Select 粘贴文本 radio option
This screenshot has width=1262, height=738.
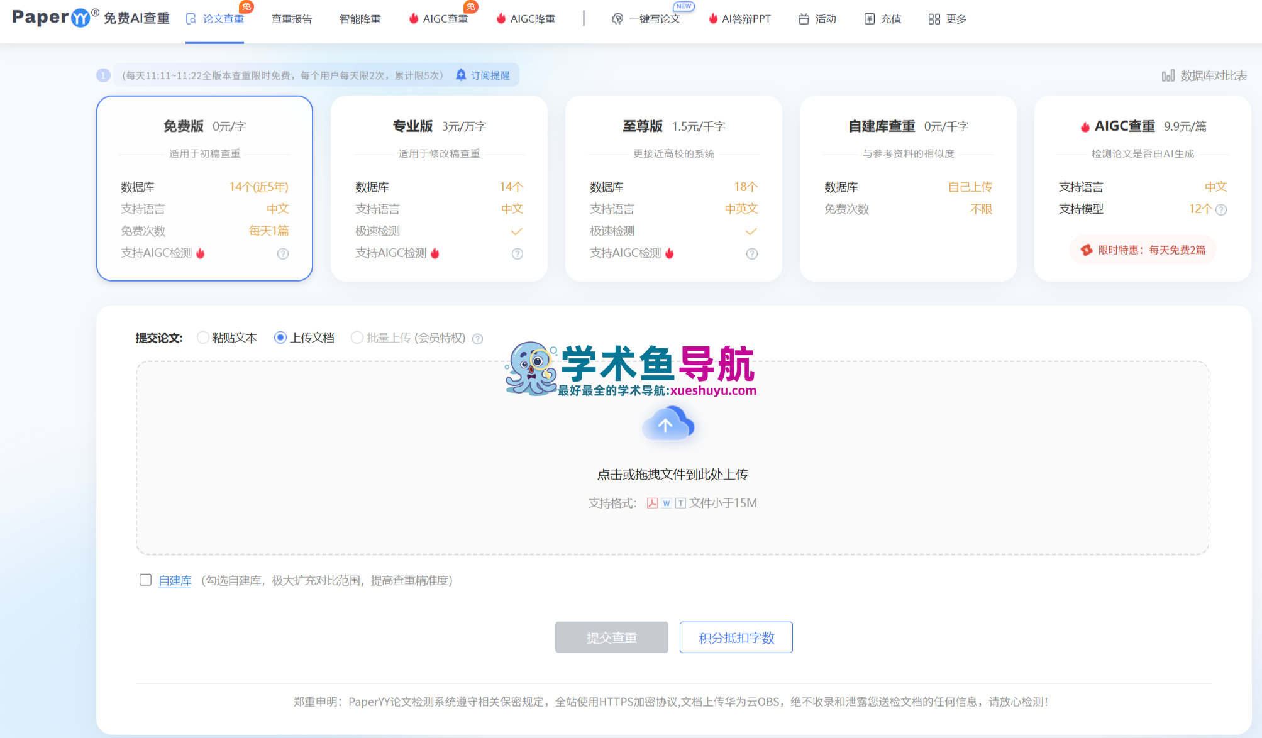tap(203, 338)
